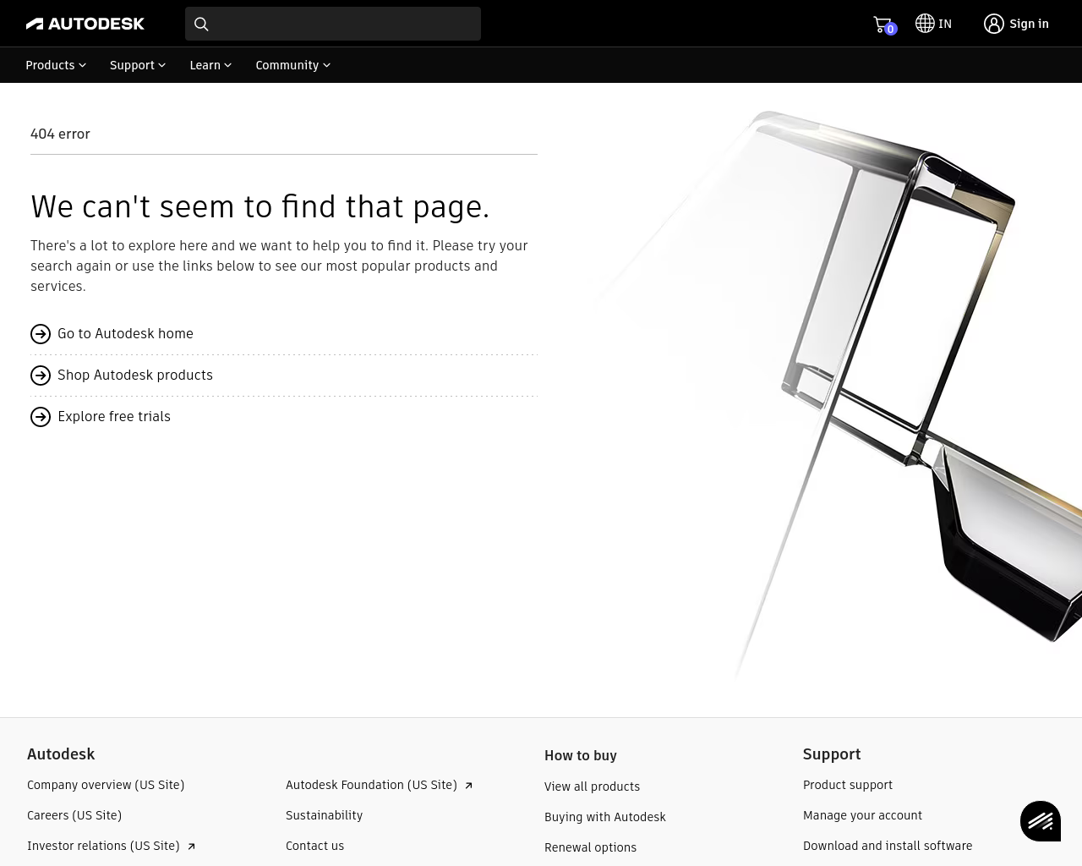
Task: Open View all products link
Action: 592,787
